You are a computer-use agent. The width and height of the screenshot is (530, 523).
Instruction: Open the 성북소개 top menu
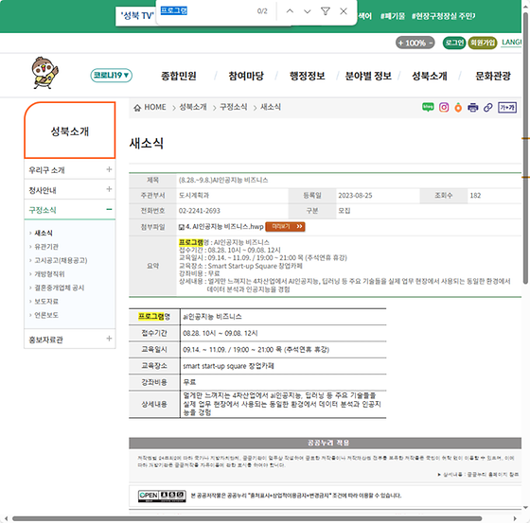click(430, 76)
